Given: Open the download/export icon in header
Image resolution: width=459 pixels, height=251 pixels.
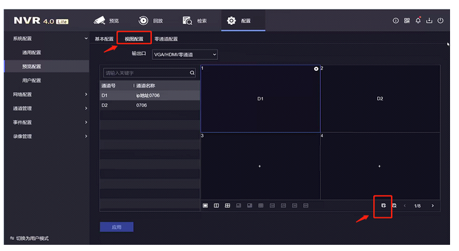Looking at the screenshot, I should [429, 21].
